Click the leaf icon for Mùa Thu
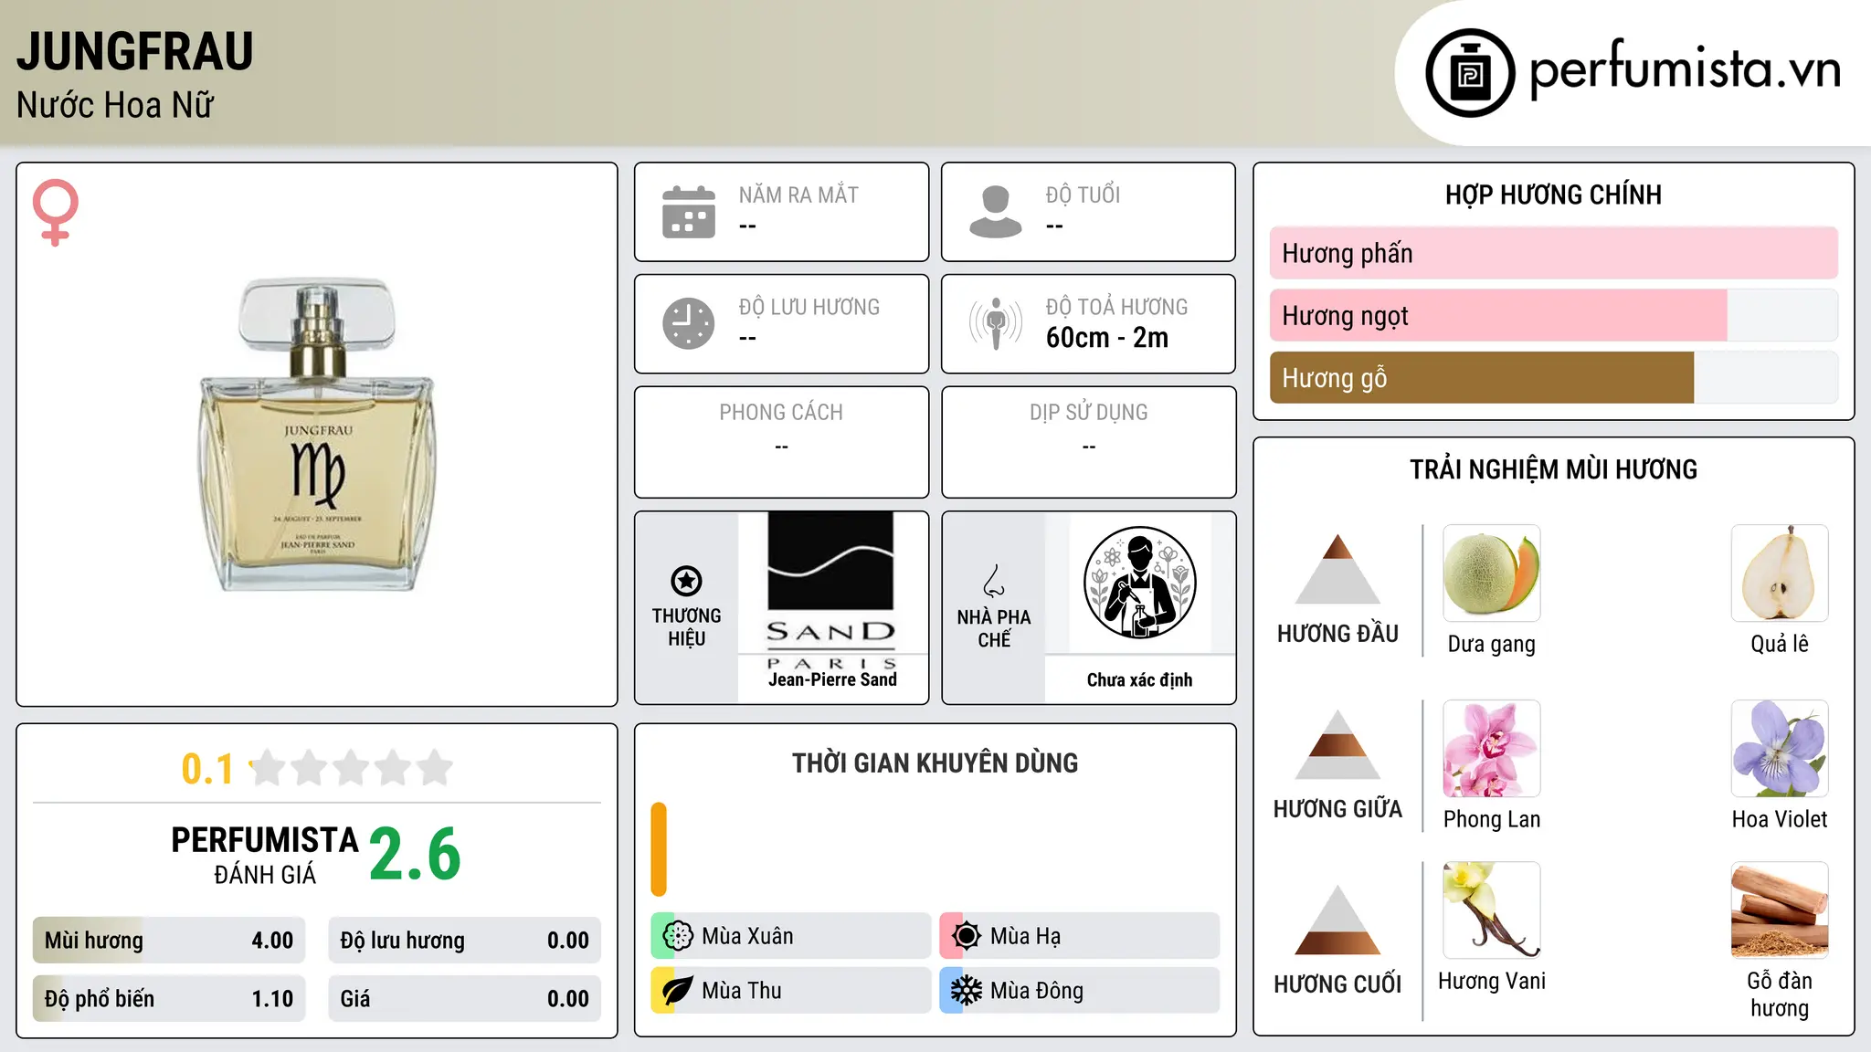The width and height of the screenshot is (1871, 1052). (678, 991)
